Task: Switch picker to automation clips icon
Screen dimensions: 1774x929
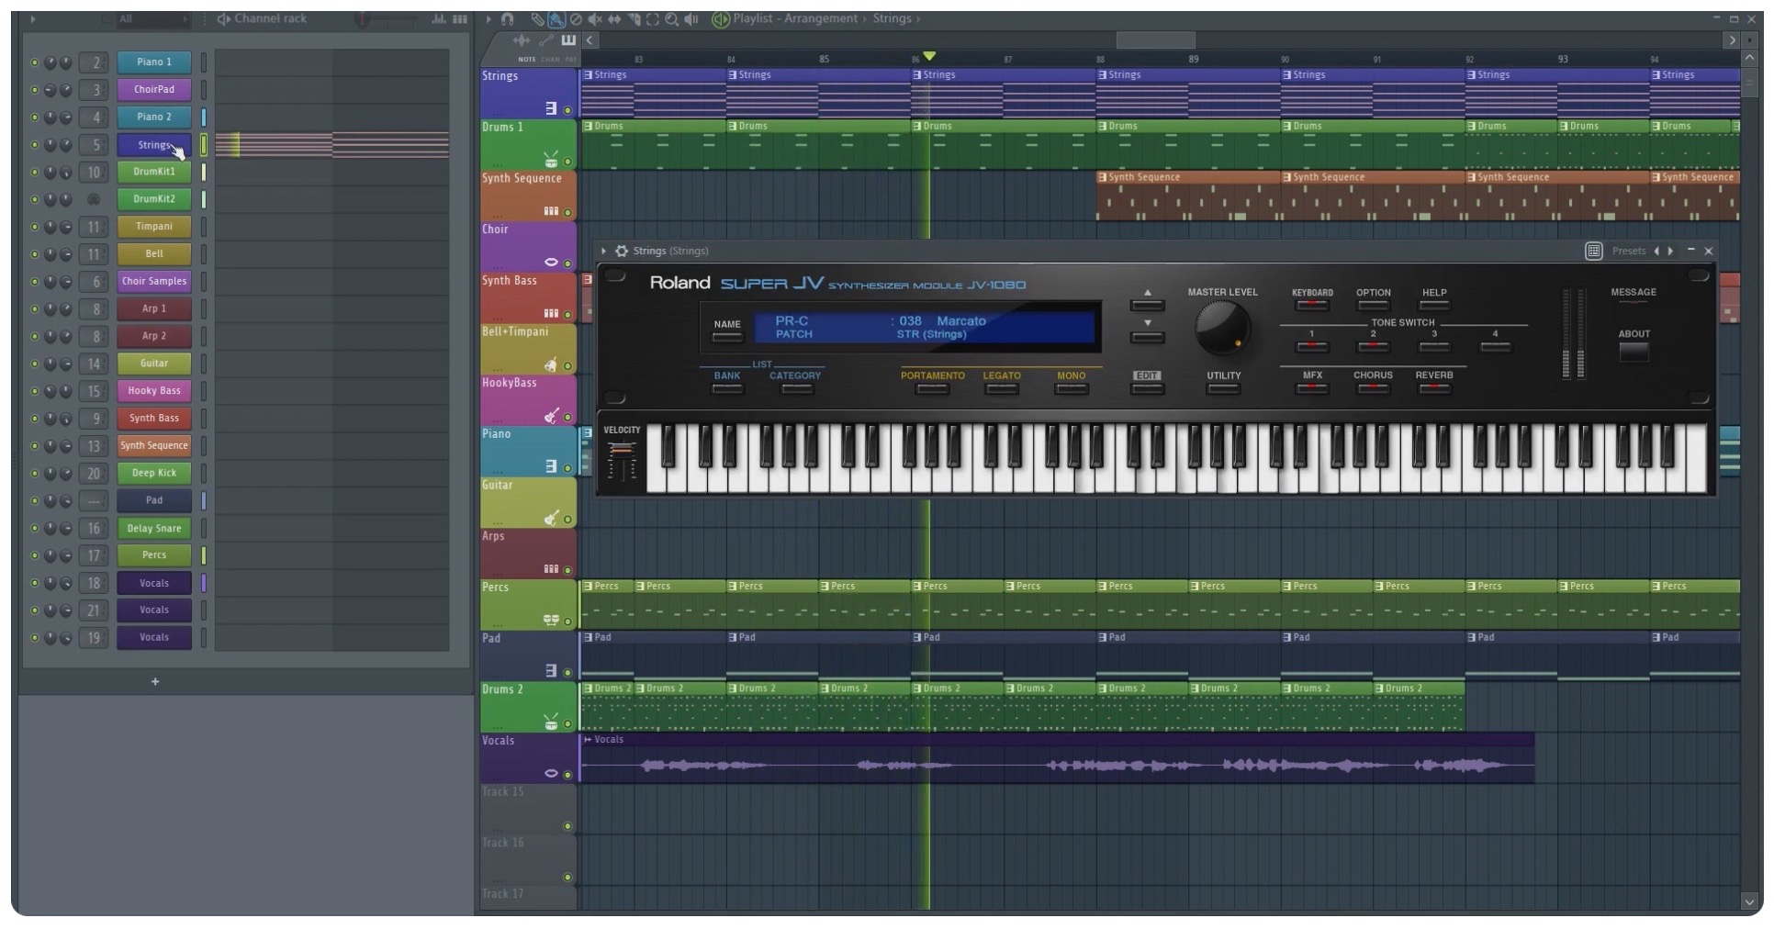Action: (x=546, y=40)
